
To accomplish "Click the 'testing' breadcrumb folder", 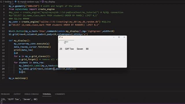I will [8, 2].
